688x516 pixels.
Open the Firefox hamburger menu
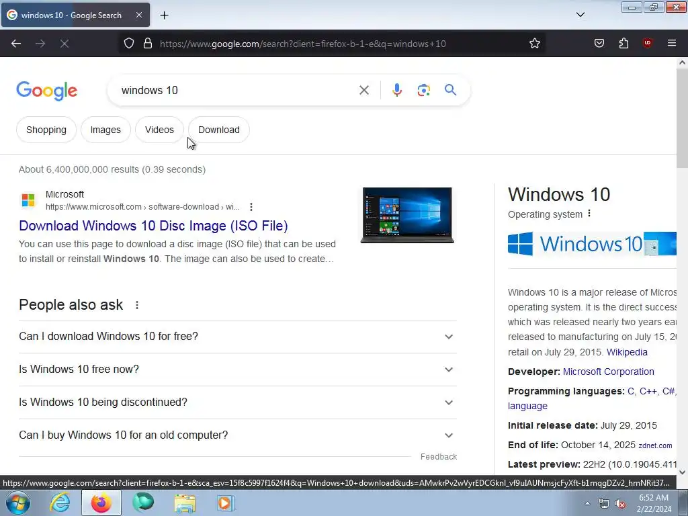point(672,44)
